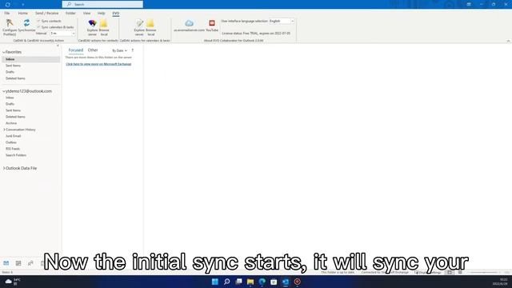
Task: Open Microsoft Store from taskbar
Action: point(274,282)
